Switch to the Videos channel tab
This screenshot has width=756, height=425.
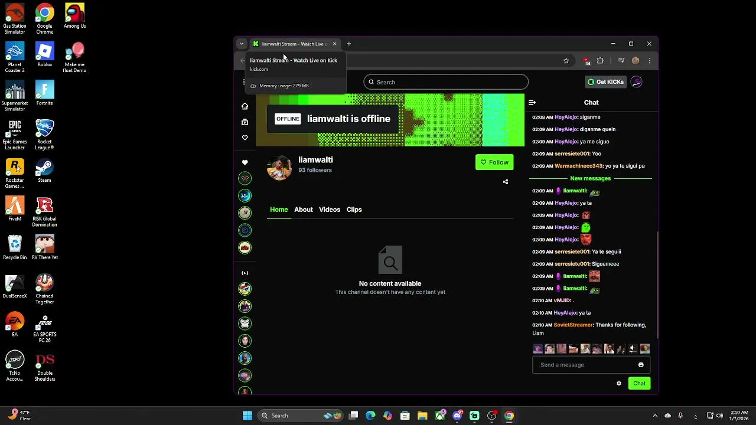tap(330, 210)
